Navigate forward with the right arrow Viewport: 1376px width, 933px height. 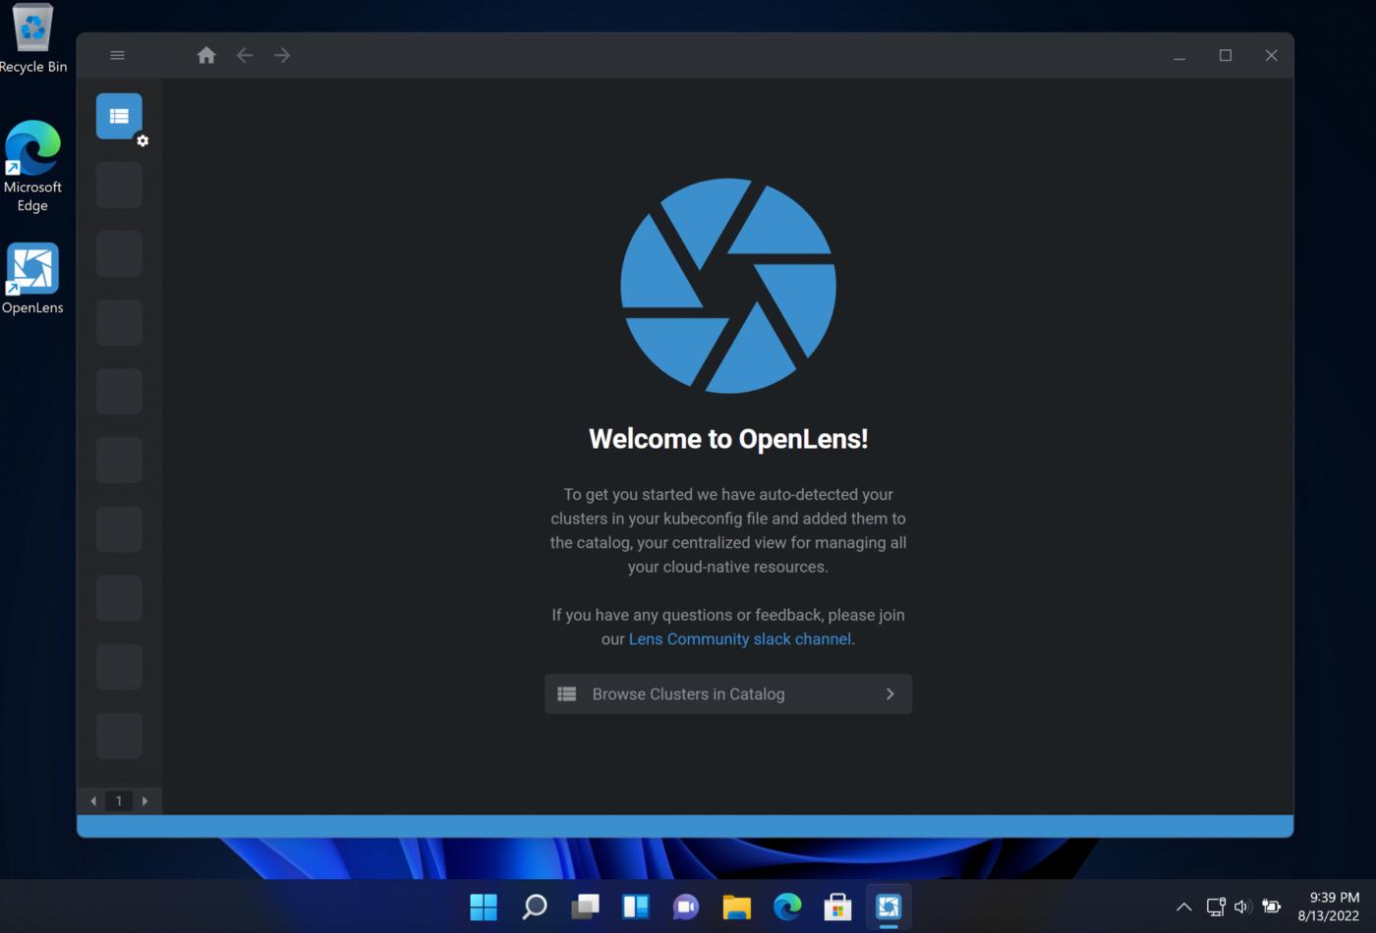pos(282,56)
